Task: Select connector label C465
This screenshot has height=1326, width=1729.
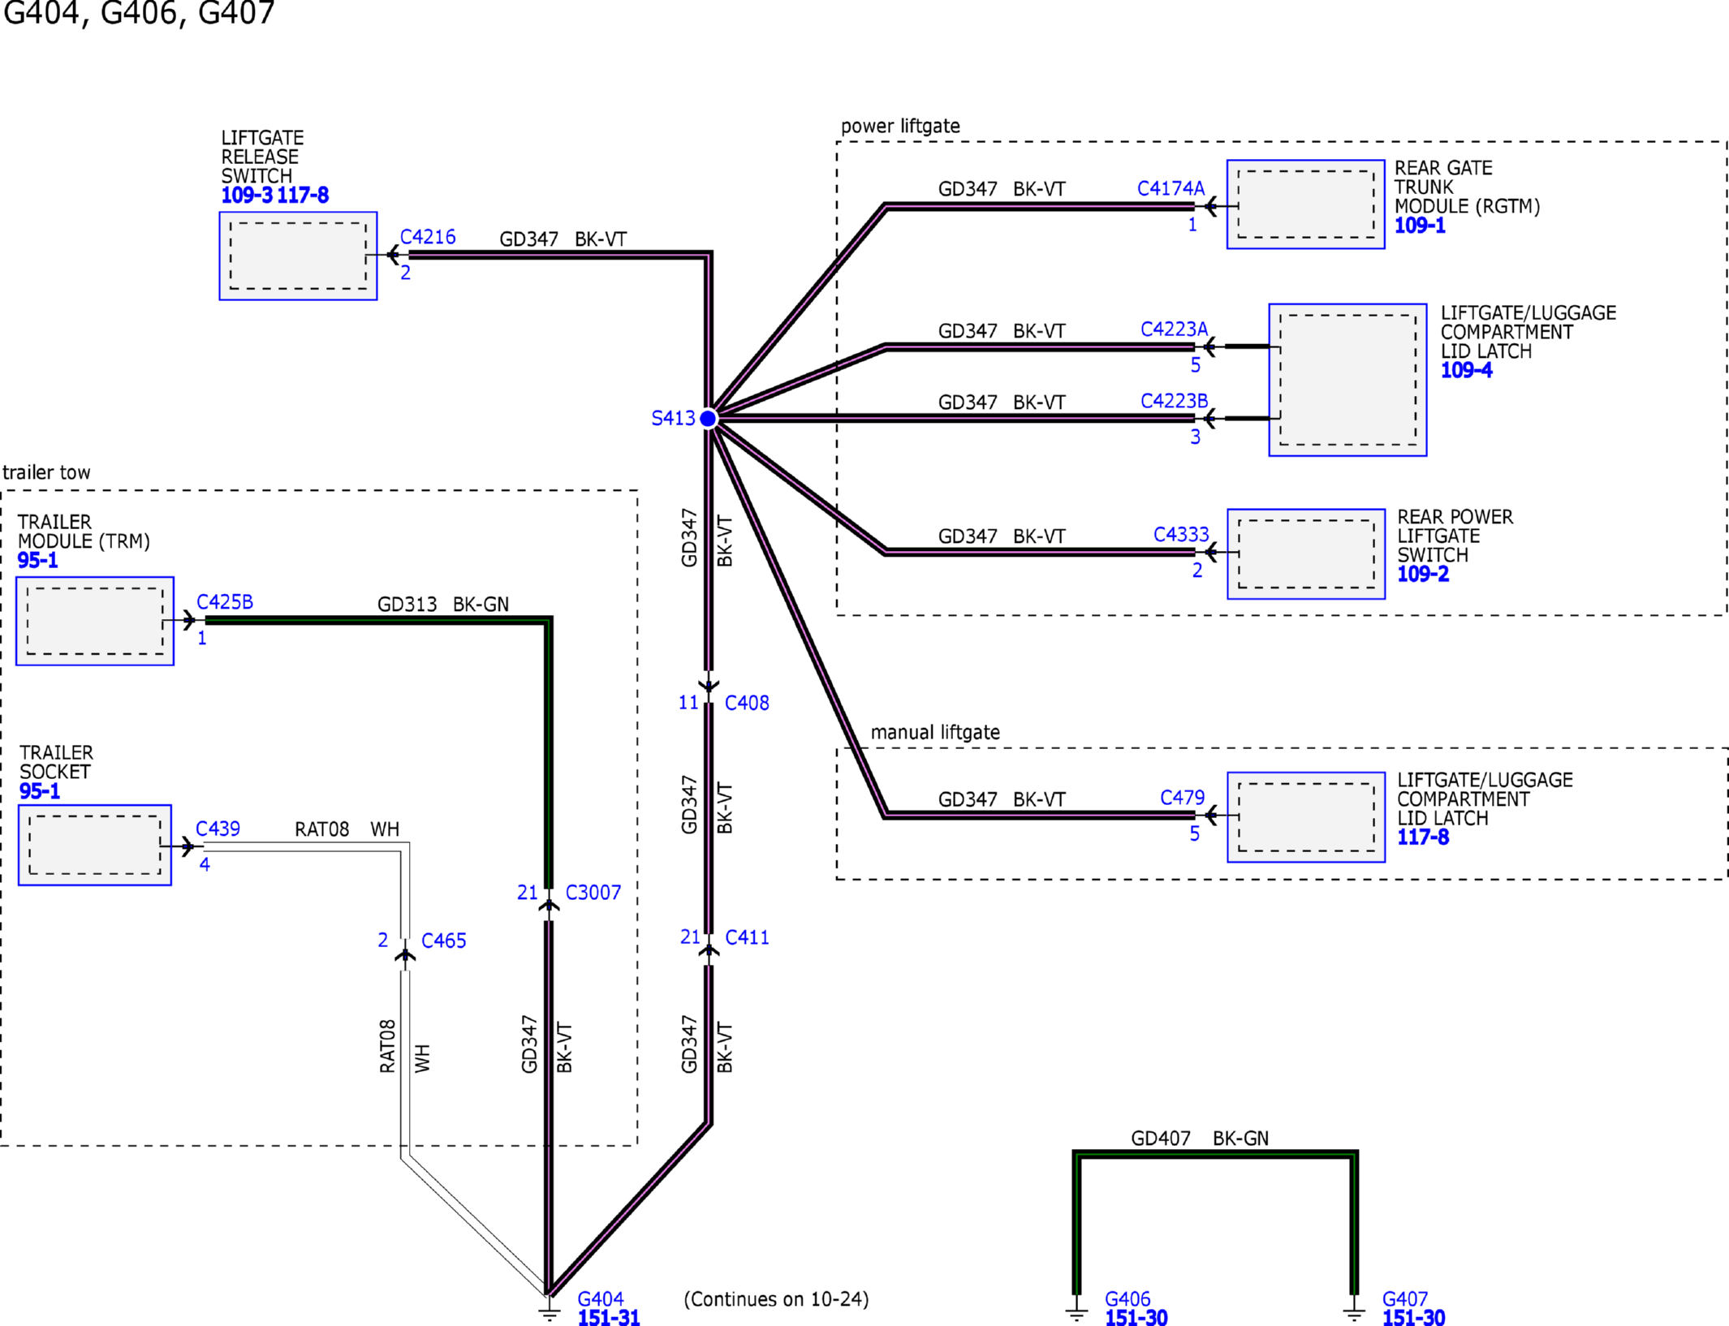Action: pos(443,941)
